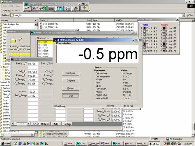
Task: Toggle the Flag #6 checkbox
Action: [x=164, y=44]
